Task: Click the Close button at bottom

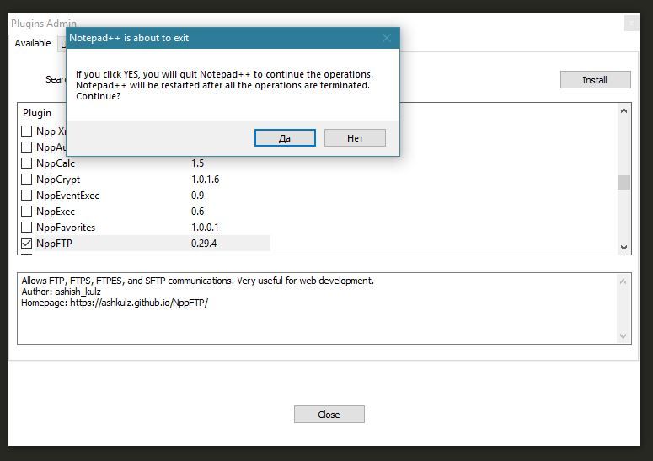Action: point(329,415)
